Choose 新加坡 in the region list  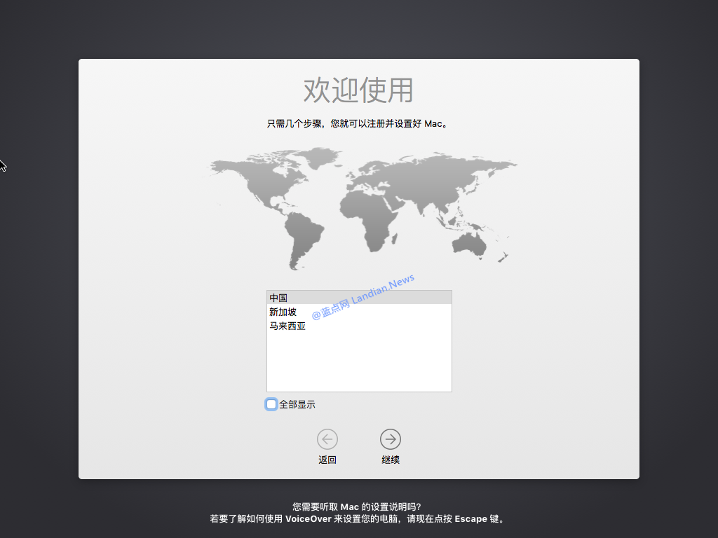(x=282, y=312)
